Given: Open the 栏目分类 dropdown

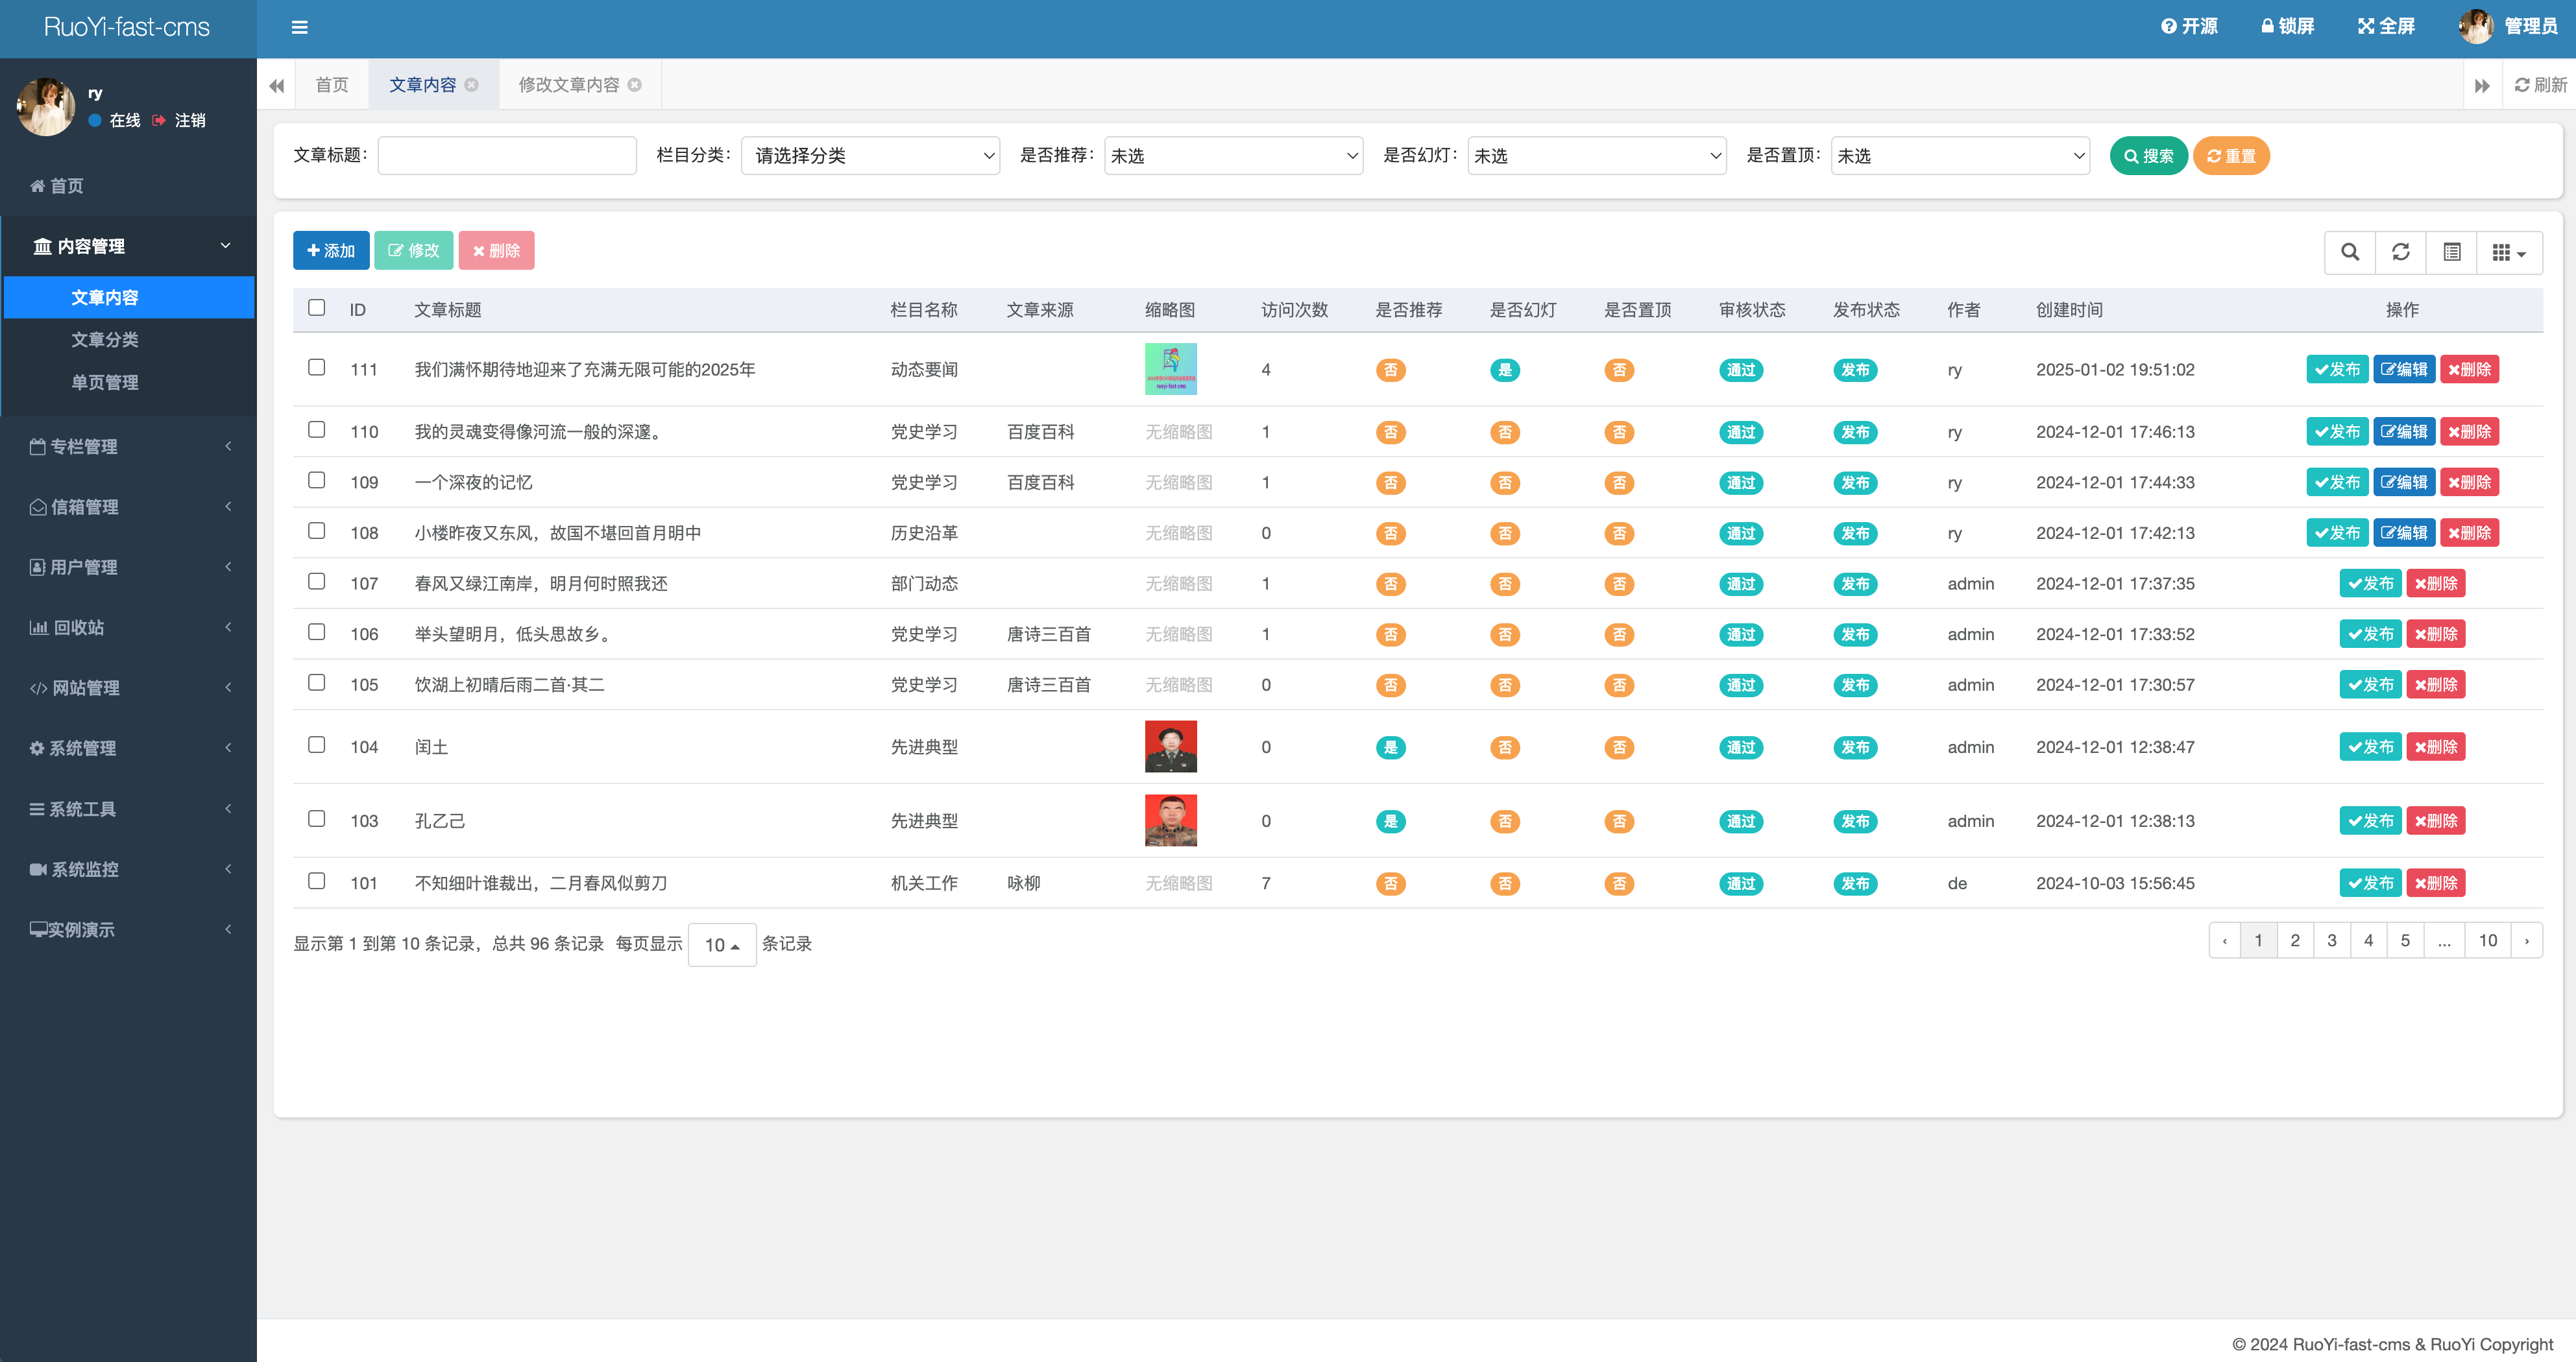Looking at the screenshot, I should [x=870, y=156].
